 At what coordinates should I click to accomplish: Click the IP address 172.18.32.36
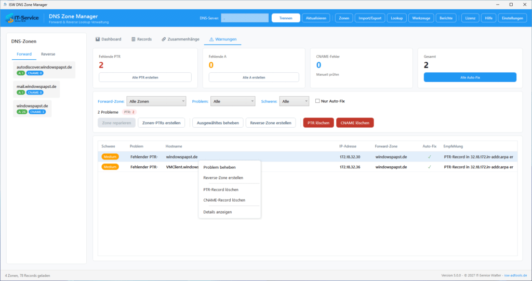[350, 167]
